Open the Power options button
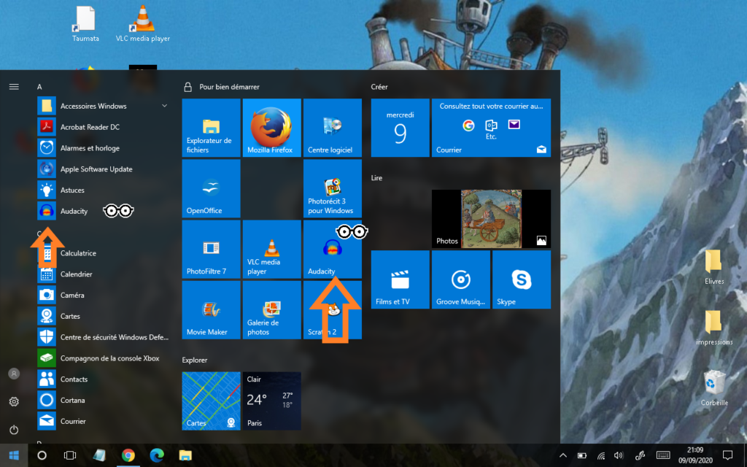The height and width of the screenshot is (467, 747). (14, 430)
